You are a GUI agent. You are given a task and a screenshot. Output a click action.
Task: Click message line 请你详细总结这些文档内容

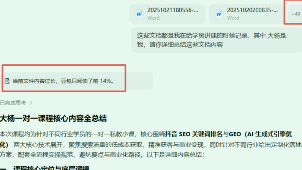(186, 45)
